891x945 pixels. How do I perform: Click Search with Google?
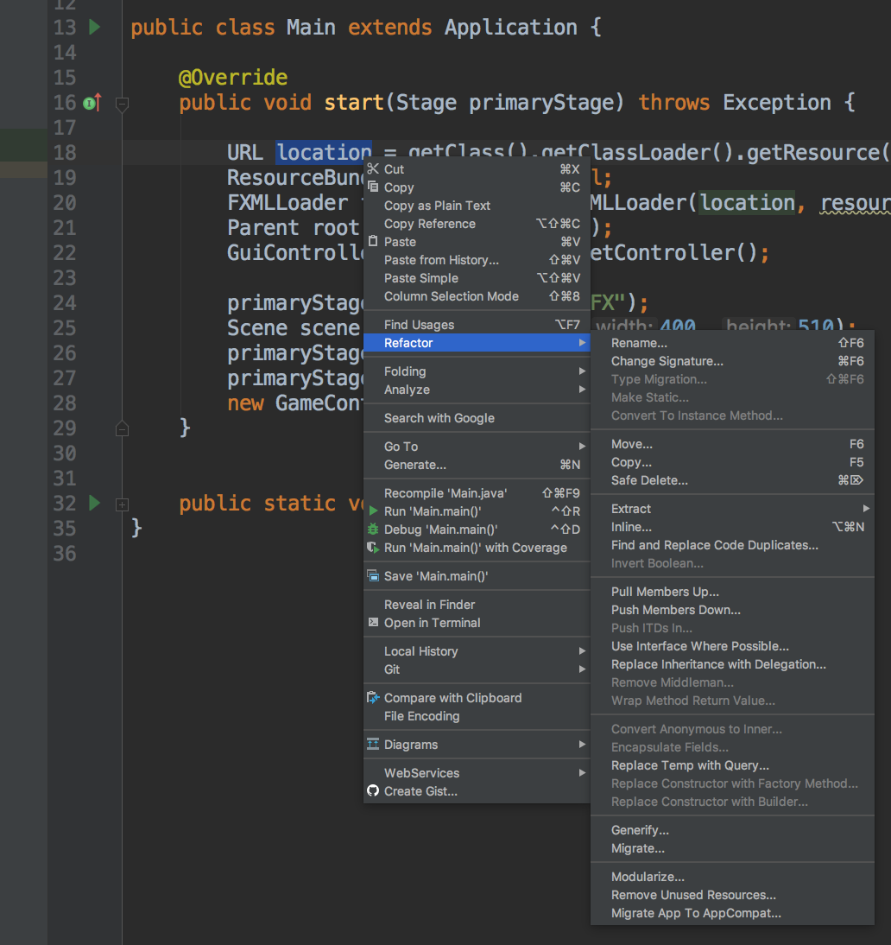coord(477,418)
